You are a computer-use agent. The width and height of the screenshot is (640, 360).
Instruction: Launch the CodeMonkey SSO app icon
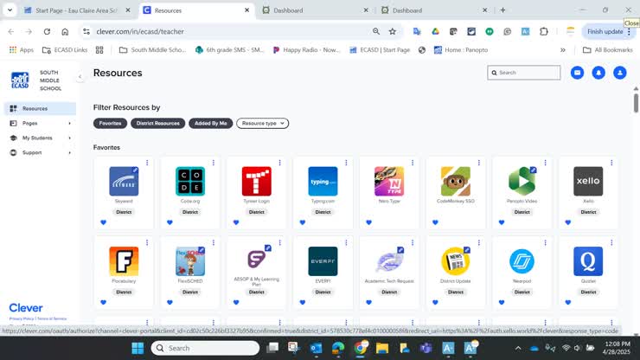456,181
